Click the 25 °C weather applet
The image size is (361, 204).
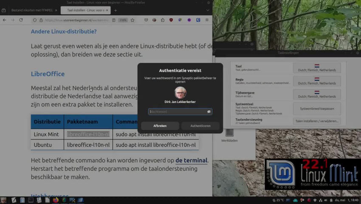(x=278, y=200)
